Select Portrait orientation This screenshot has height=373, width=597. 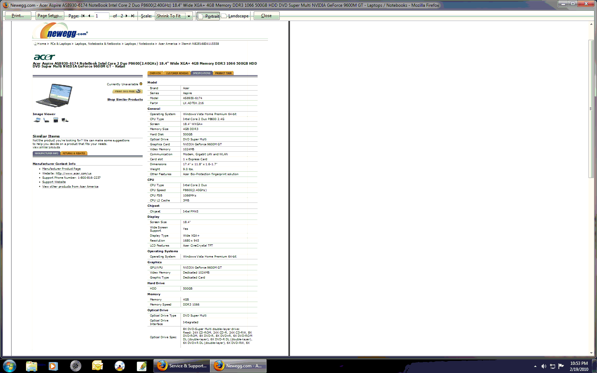(208, 16)
